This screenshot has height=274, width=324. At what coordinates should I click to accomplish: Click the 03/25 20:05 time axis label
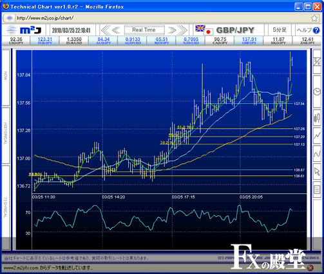251,197
